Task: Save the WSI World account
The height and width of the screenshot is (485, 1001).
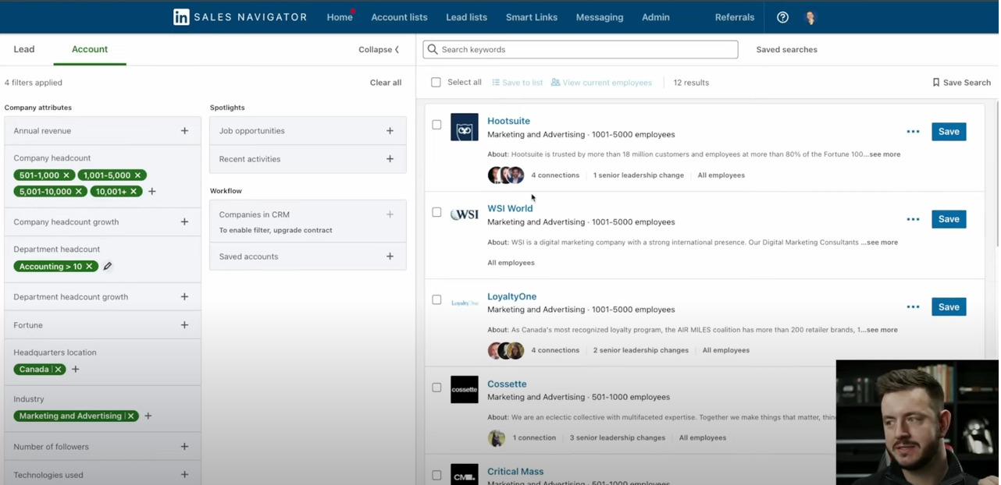Action: coord(949,219)
